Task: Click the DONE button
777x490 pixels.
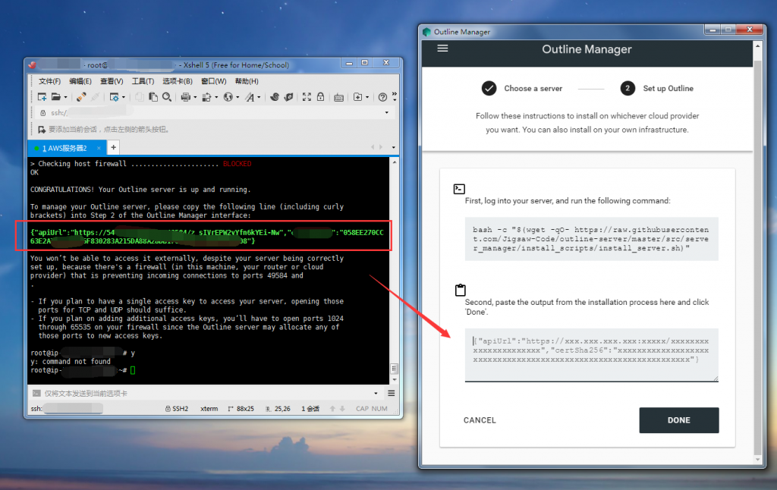Action: [678, 420]
